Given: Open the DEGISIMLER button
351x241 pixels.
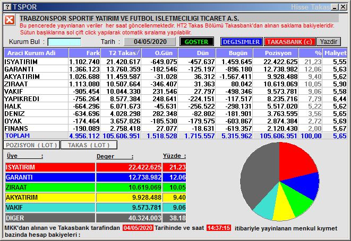Looking at the screenshot, I should pos(241,42).
